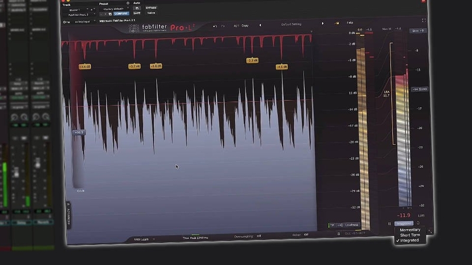
Task: Click the Gain slider handle
Action: tap(78, 132)
